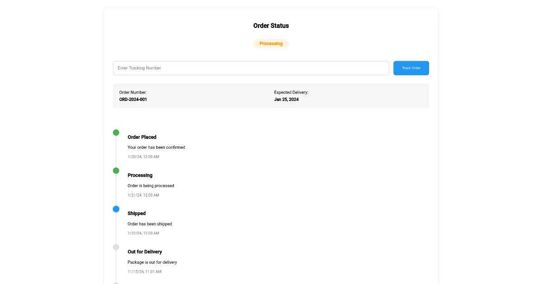Click 'Your order has been confirmed' text

[156, 147]
